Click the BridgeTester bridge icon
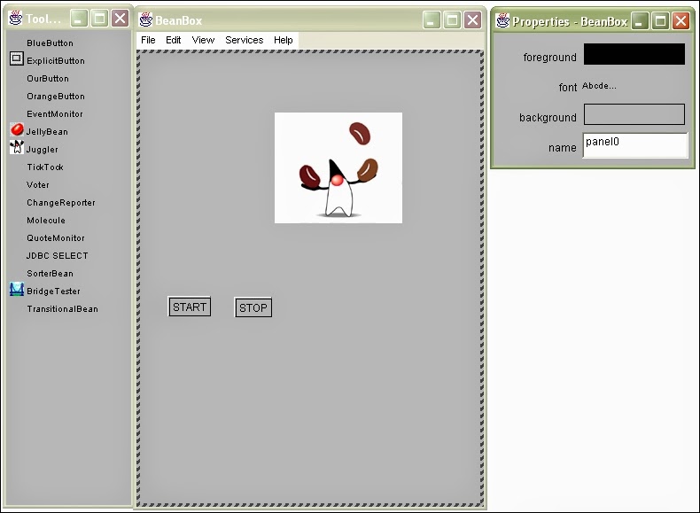700x513 pixels. (17, 290)
